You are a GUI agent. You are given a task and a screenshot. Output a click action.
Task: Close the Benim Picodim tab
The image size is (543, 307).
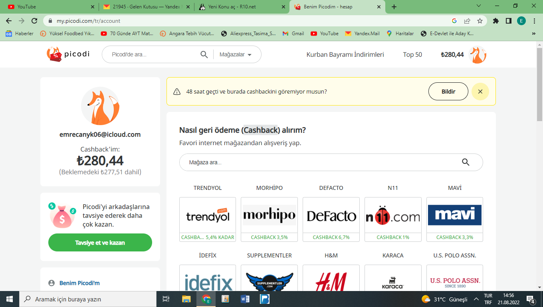(x=379, y=7)
